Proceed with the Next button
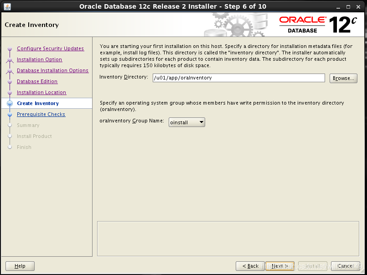 pos(280,266)
